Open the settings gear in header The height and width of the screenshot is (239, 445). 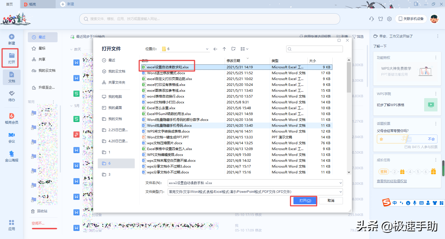click(389, 19)
